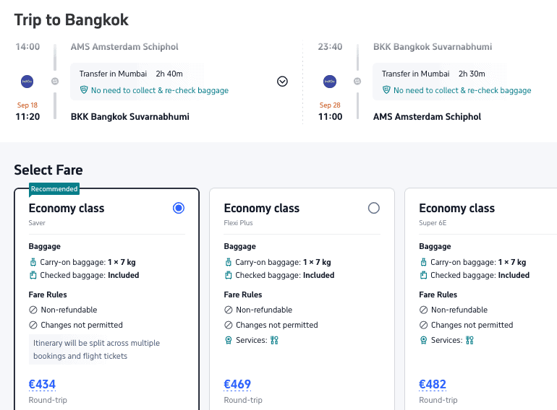Click the IndiGo logo on the return flight

tap(330, 82)
